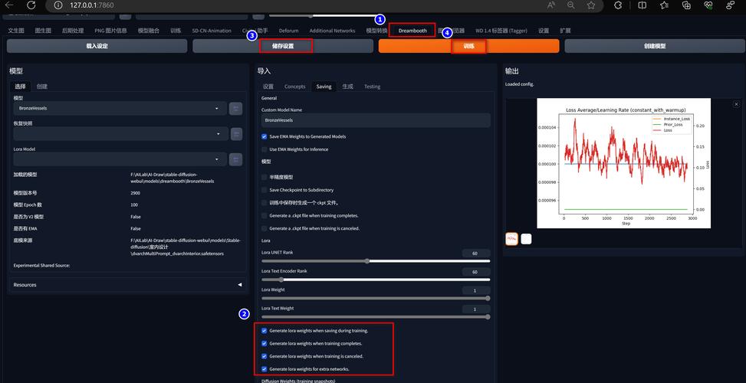Enable Use EMA Weights for Inference
Image resolution: width=746 pixels, height=383 pixels.
[x=264, y=149]
